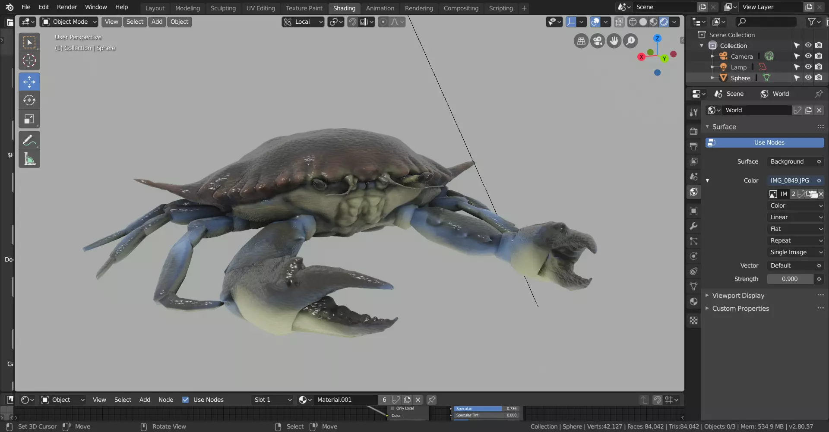Open the Render properties tab
This screenshot has width=829, height=432.
point(693,131)
